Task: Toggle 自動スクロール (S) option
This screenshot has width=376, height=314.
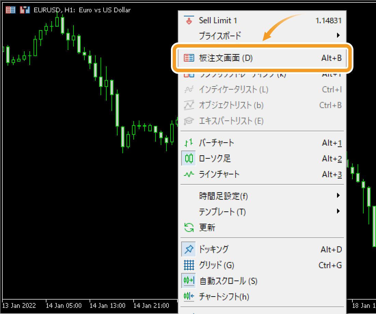Action: click(x=262, y=281)
